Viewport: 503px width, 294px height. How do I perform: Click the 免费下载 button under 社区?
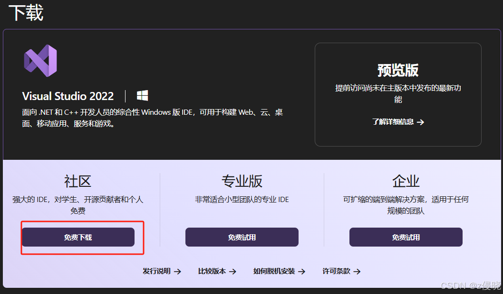coord(78,237)
